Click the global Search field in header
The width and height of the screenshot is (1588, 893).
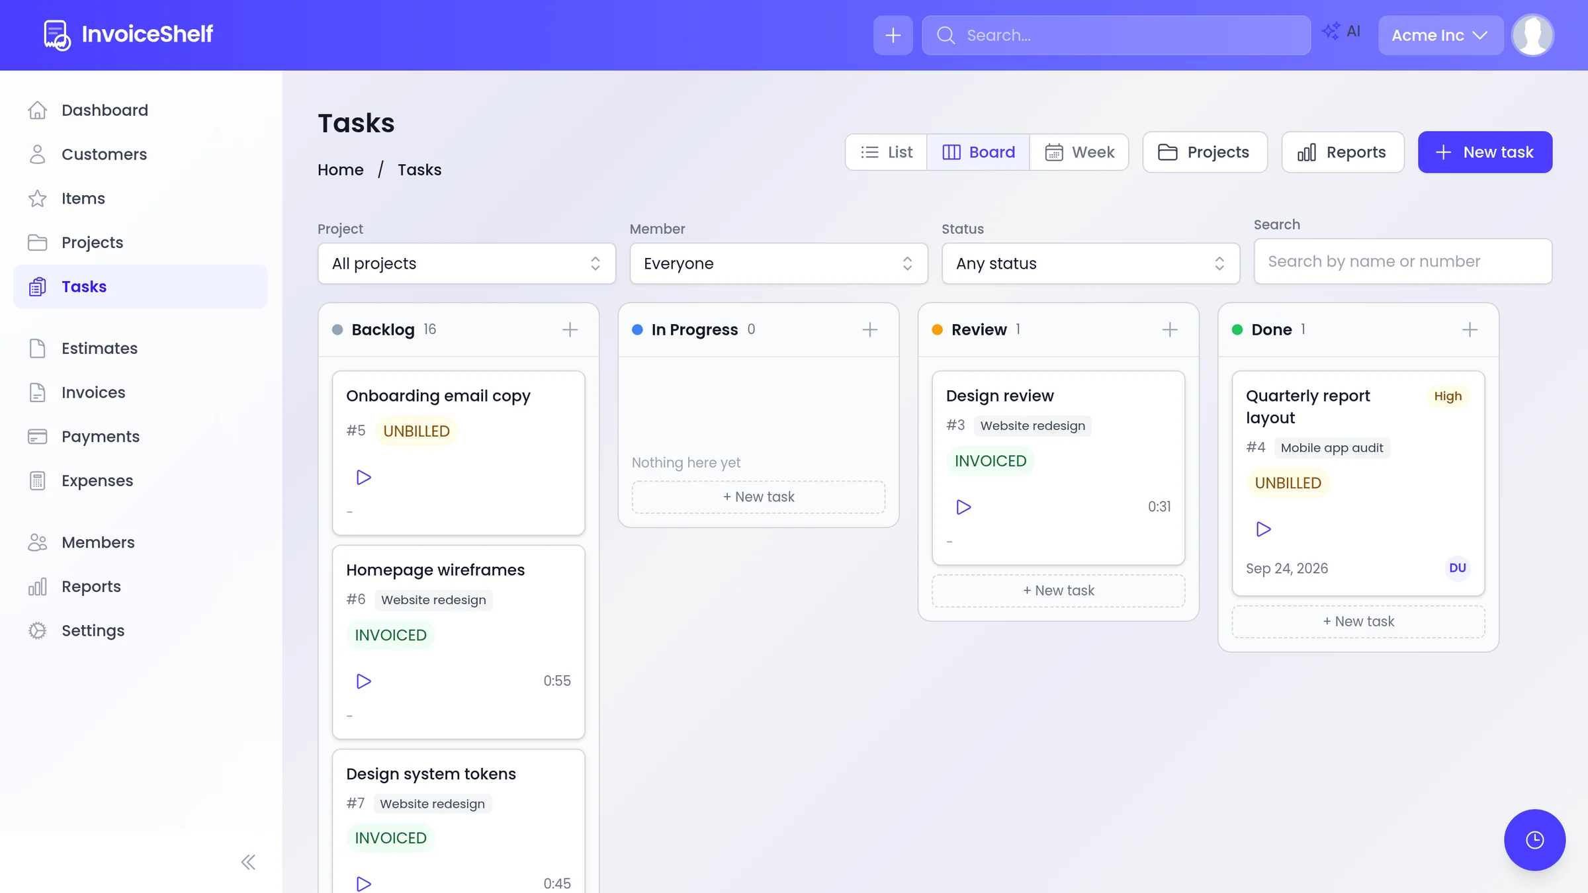click(x=1116, y=35)
